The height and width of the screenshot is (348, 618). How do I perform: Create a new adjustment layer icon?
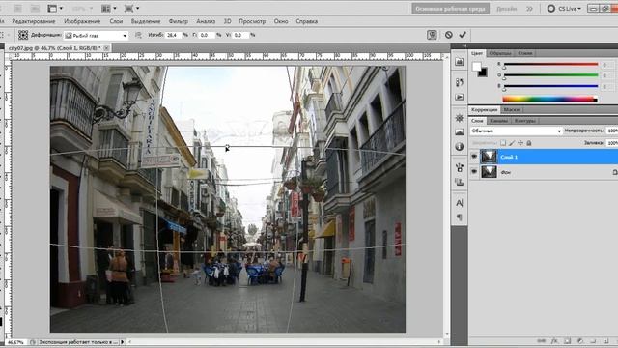(580, 341)
